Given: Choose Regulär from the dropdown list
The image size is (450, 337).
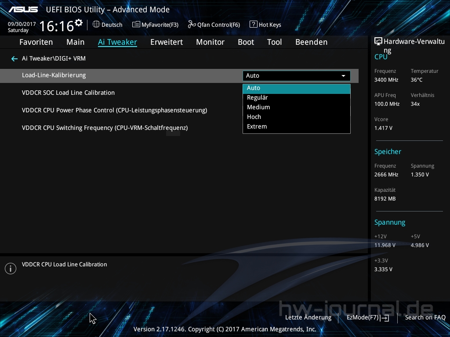Looking at the screenshot, I should point(297,98).
